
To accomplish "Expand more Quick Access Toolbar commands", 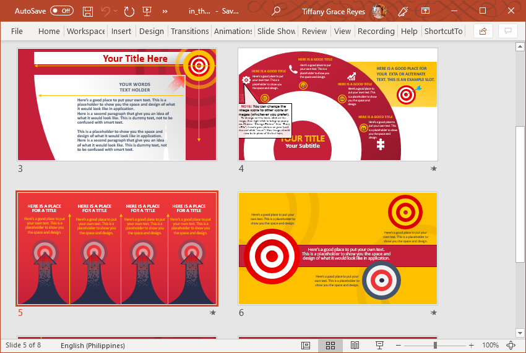I will point(165,11).
